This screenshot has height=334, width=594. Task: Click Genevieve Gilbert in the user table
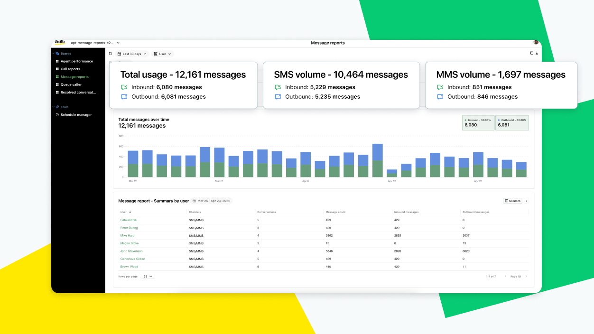pos(132,259)
